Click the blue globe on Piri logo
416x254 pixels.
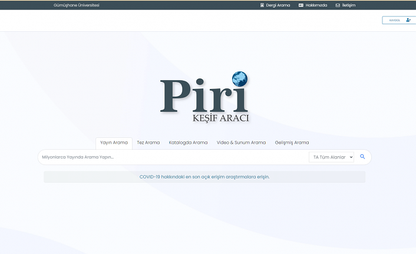pyautogui.click(x=240, y=78)
